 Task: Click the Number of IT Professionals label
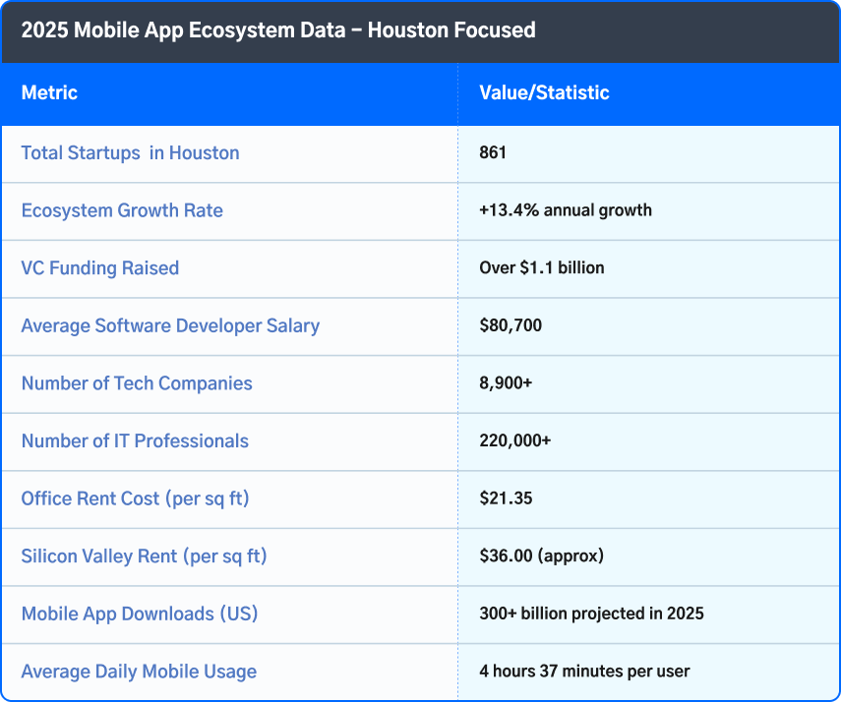135,441
